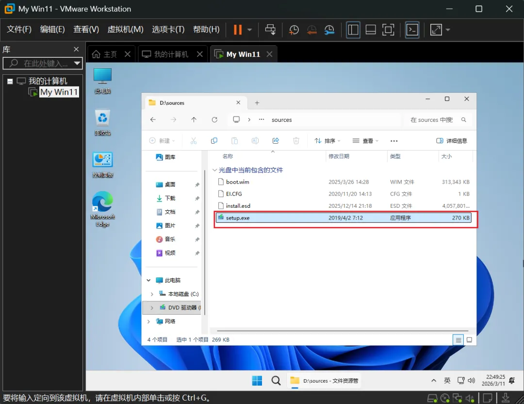This screenshot has width=524, height=404.
Task: Select the boot.wim file
Action: pyautogui.click(x=344, y=182)
